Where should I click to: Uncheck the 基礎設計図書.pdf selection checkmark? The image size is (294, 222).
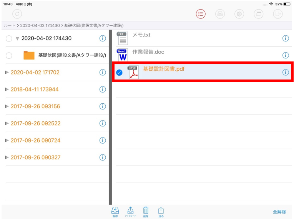tap(119, 73)
